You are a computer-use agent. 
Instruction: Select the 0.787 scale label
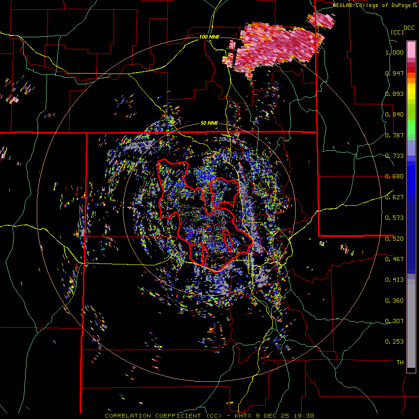pyautogui.click(x=394, y=135)
